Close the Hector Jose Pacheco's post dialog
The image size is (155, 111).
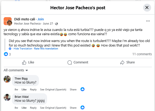coord(147,8)
